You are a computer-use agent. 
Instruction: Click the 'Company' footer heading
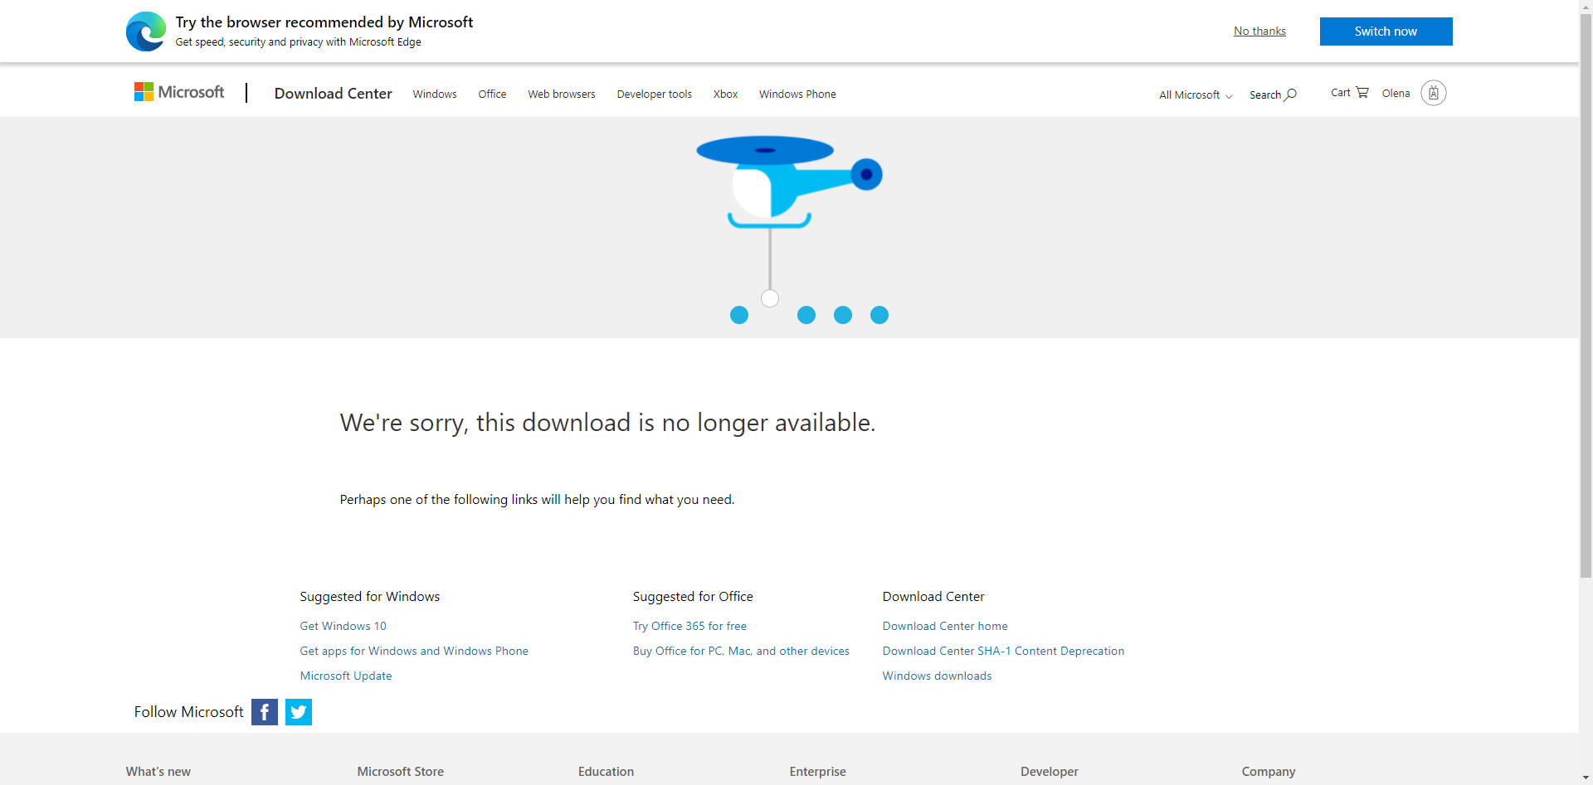pos(1269,772)
